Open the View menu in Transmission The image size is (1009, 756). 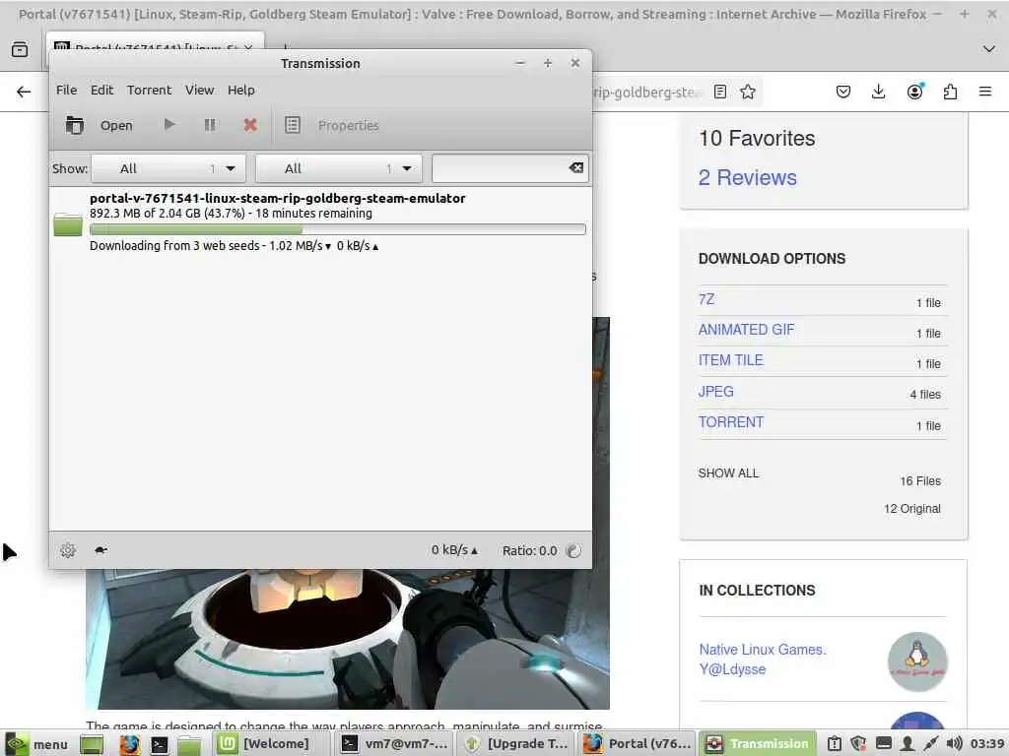(199, 90)
